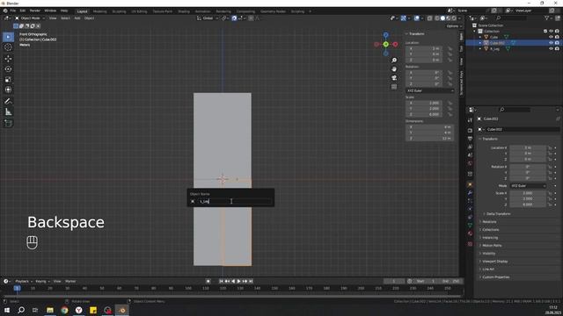Expand the Delta Transform panel

[x=498, y=214]
